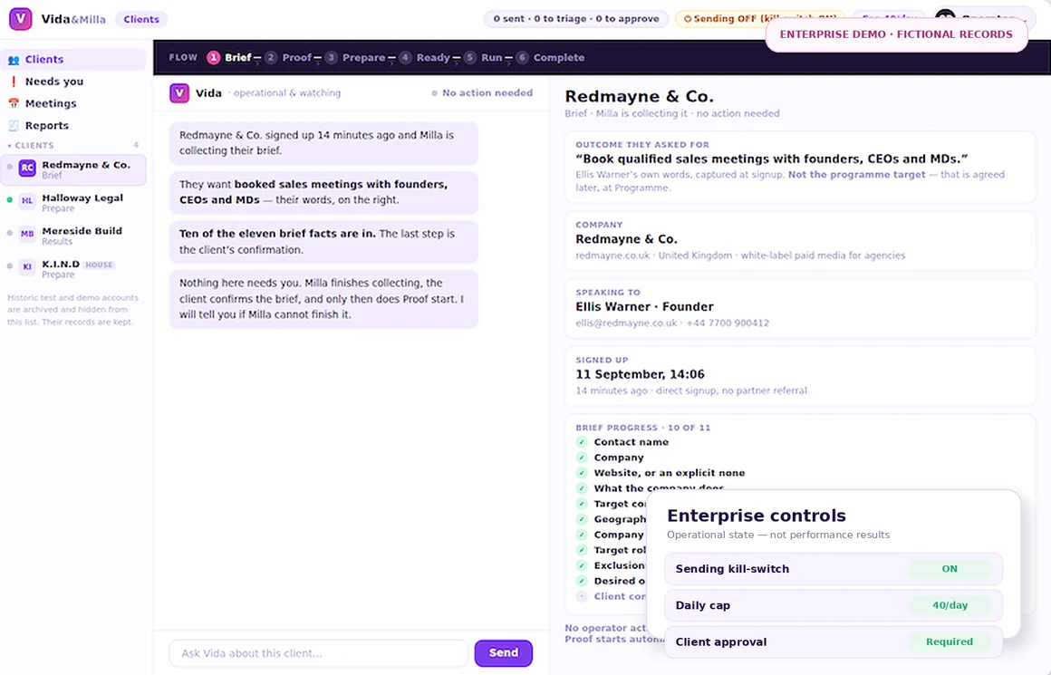Click the sent, triage and approve counter pill
The width and height of the screenshot is (1051, 675).
(x=575, y=19)
